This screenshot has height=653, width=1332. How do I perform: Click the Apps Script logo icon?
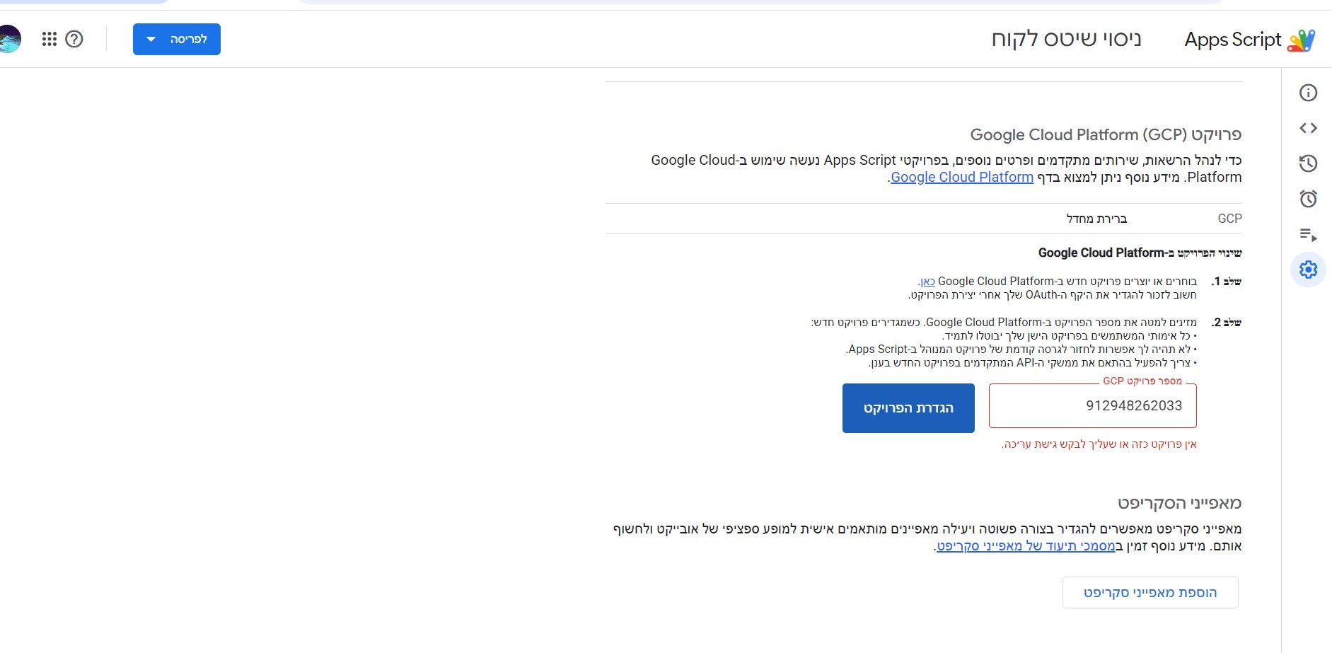(1301, 40)
